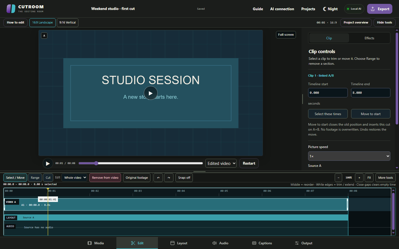Click the Original footage button

137,178
